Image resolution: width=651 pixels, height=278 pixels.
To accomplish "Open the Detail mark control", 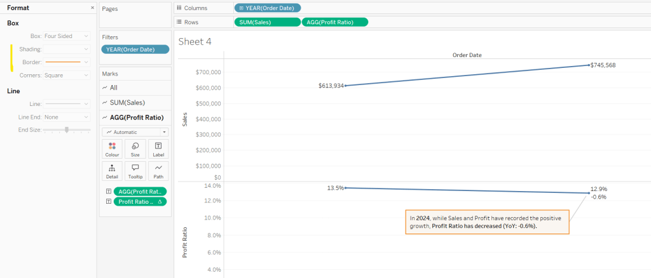I will (x=112, y=171).
